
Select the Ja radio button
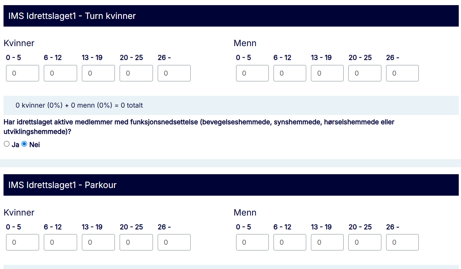coord(7,144)
